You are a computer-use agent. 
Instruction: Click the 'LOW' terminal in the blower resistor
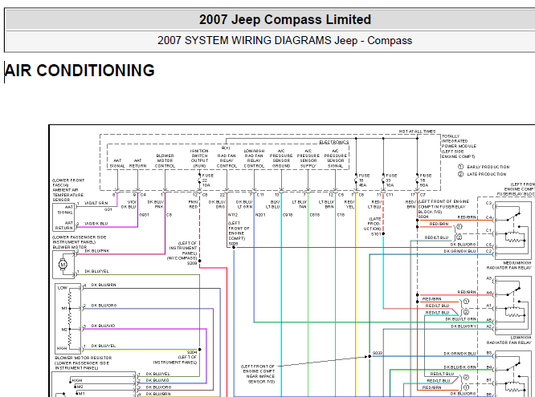coord(62,288)
